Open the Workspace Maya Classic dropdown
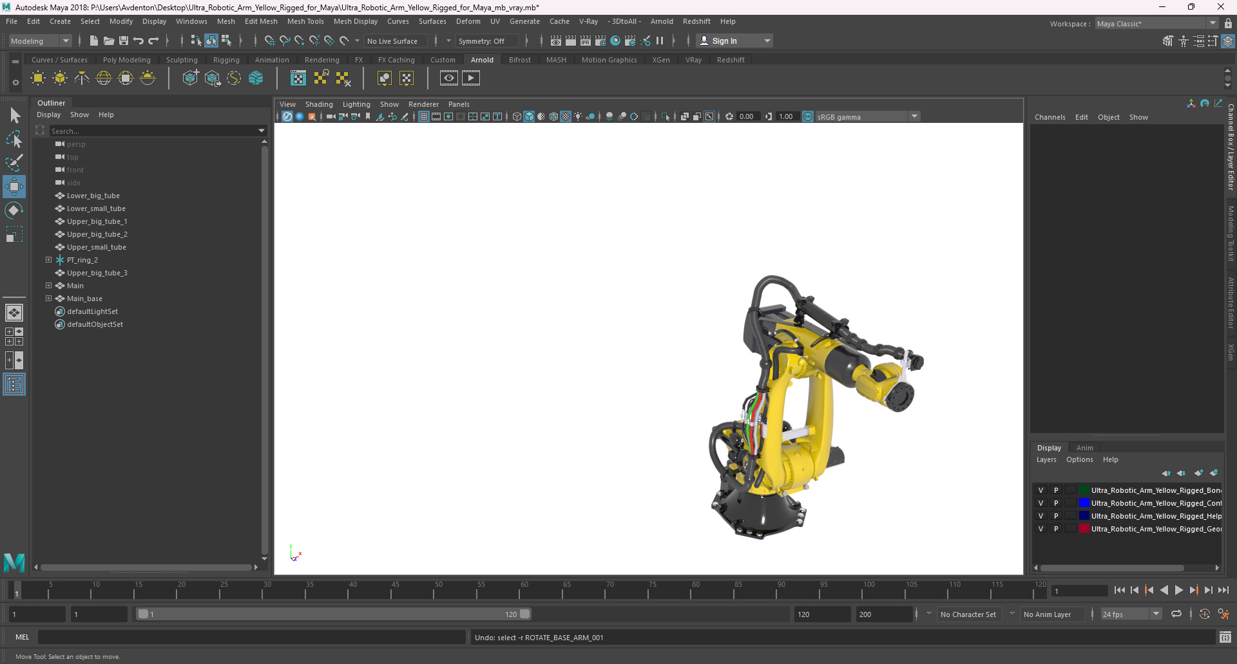This screenshot has width=1237, height=664. 1156,24
